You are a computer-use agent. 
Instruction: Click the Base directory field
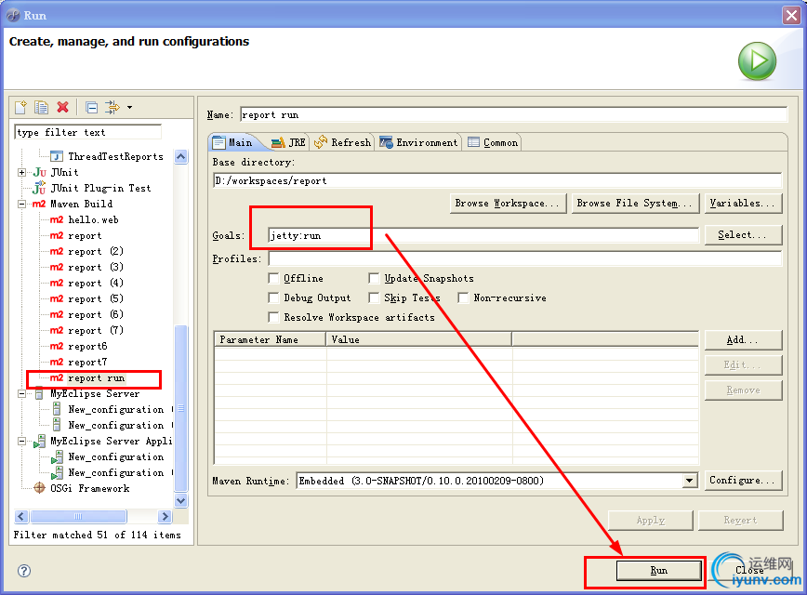pyautogui.click(x=497, y=180)
